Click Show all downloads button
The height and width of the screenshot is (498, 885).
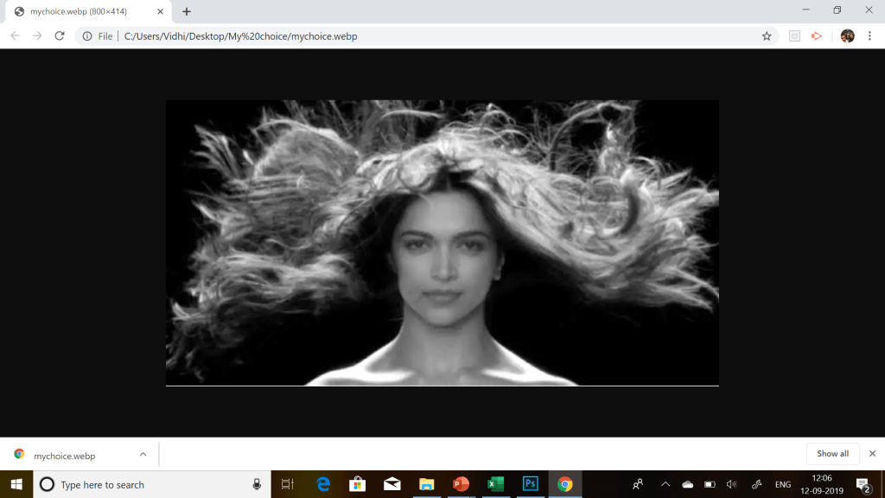pyautogui.click(x=832, y=454)
